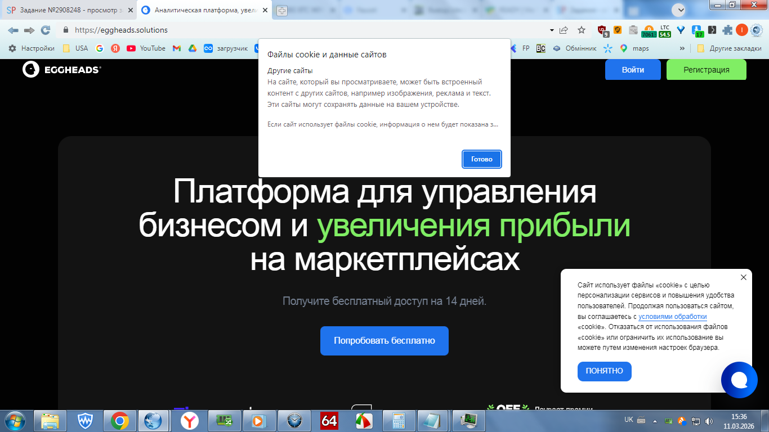Expand the address bar dropdown arrow
Screen dimensions: 769x432
(x=551, y=30)
